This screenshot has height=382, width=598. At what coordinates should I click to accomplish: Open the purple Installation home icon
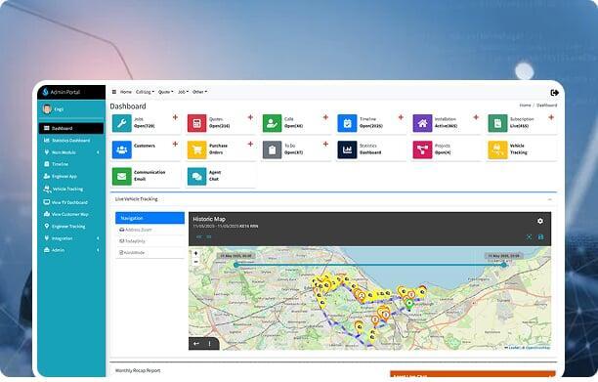tap(422, 123)
